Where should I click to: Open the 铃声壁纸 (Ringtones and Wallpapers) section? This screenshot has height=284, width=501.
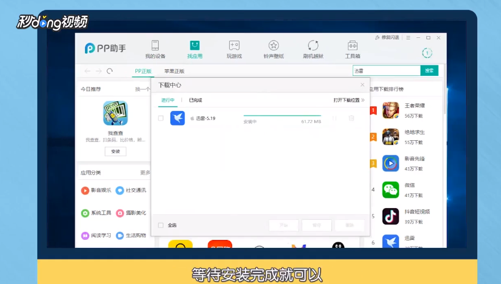click(274, 50)
